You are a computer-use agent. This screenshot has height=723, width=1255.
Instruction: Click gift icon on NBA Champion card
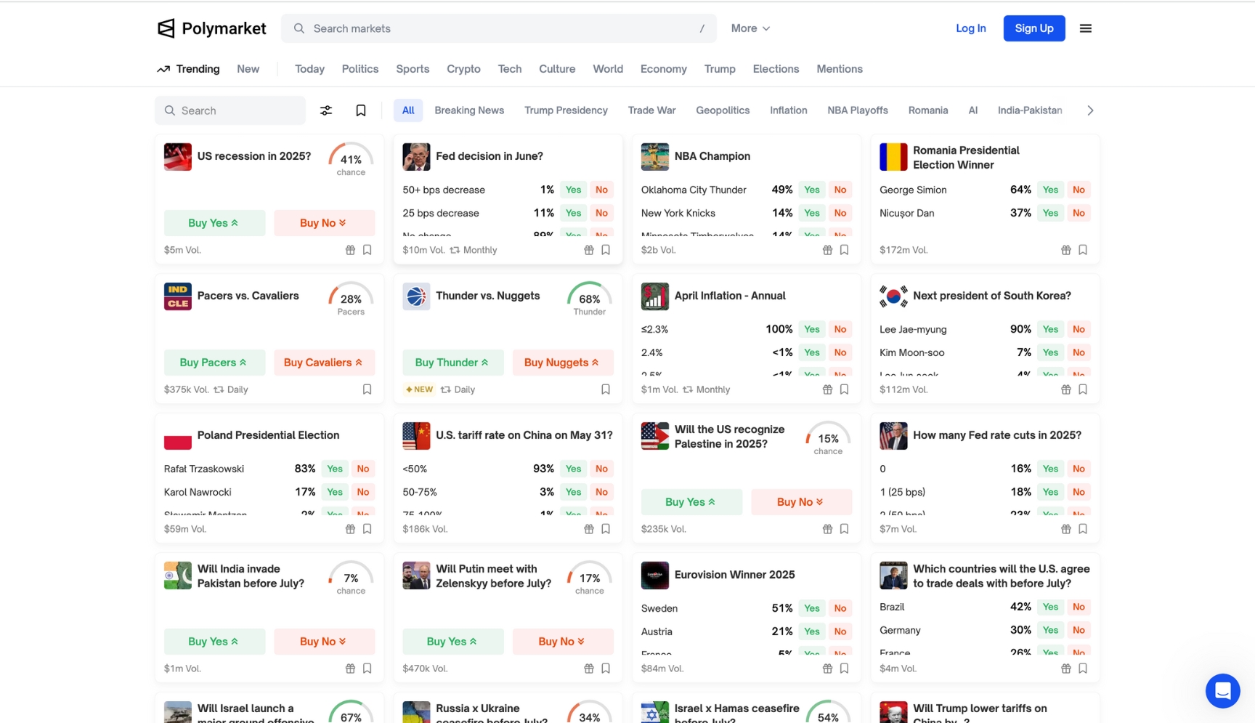point(827,250)
